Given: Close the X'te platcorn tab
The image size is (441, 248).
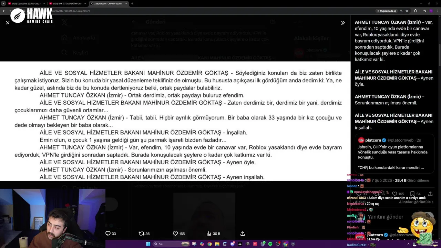Looking at the screenshot, I should point(126,3).
